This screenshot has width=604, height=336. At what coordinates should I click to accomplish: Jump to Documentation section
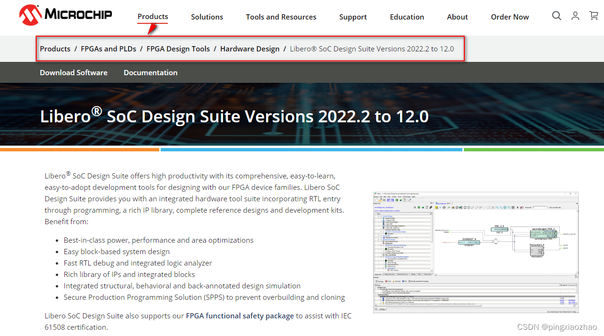click(151, 72)
